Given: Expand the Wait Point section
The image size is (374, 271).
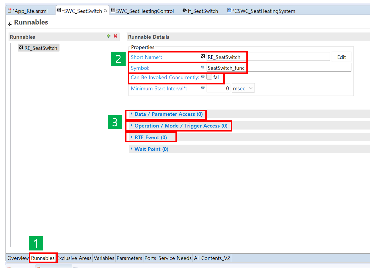Looking at the screenshot, I should [151, 149].
